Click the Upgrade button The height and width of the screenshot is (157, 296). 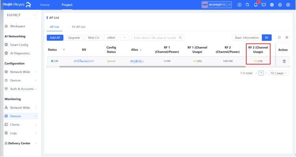(74, 38)
